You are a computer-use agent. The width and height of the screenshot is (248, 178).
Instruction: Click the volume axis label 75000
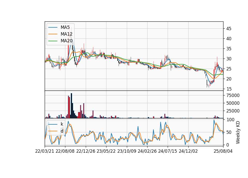tap(233, 95)
